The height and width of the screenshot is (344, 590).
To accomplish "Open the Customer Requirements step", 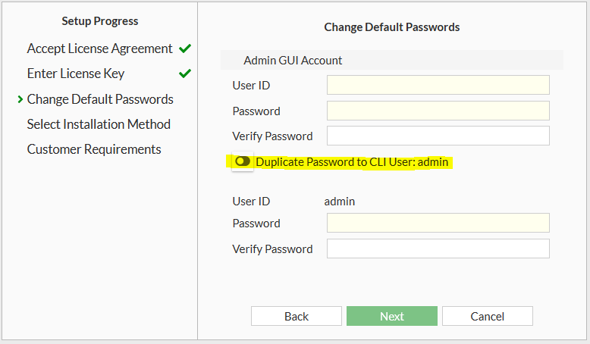I will [x=94, y=149].
